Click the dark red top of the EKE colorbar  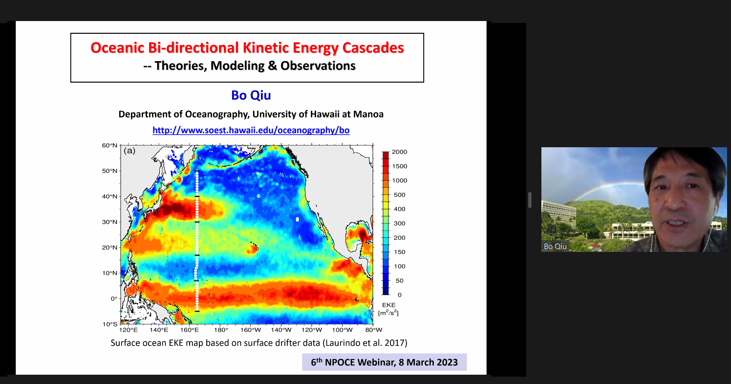point(386,155)
